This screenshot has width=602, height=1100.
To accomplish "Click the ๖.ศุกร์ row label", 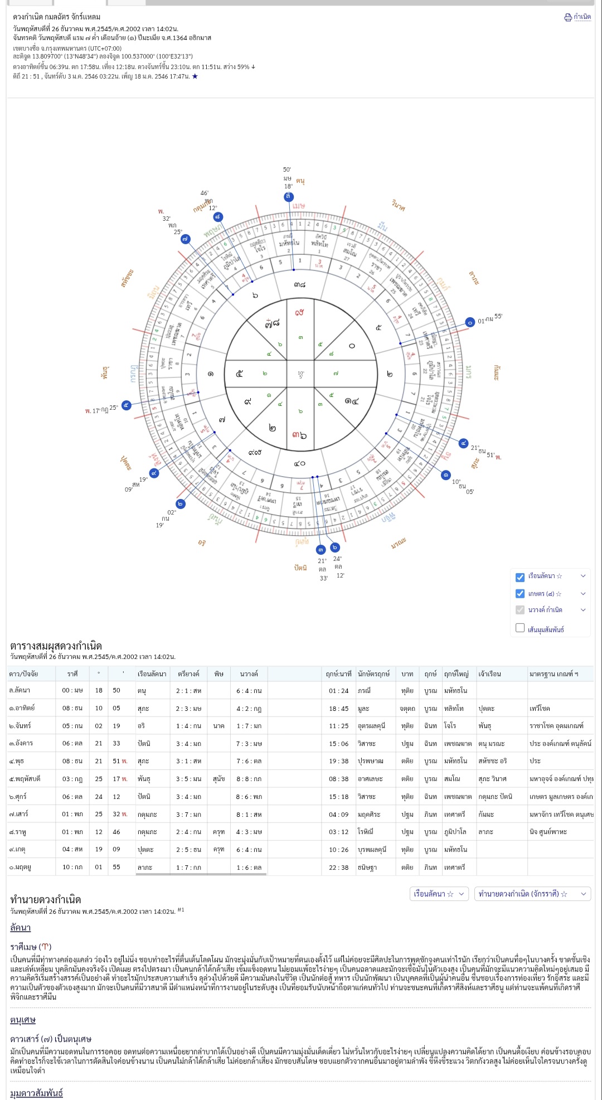I will (18, 797).
